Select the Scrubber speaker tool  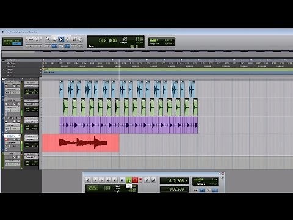pos(74,39)
